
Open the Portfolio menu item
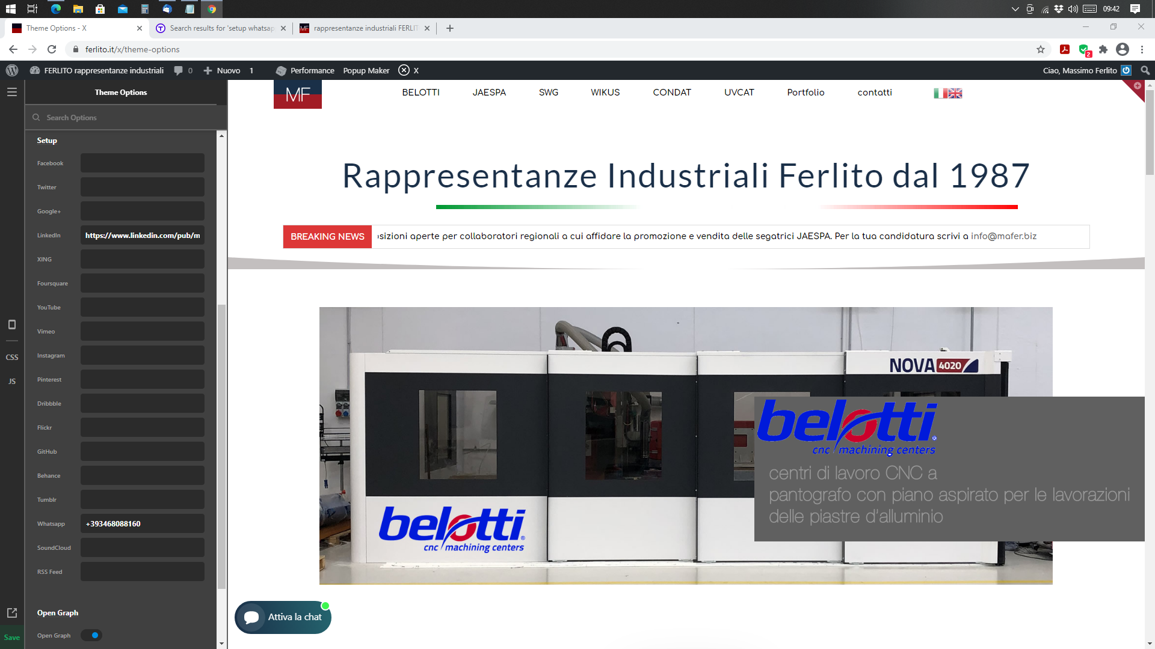805,93
